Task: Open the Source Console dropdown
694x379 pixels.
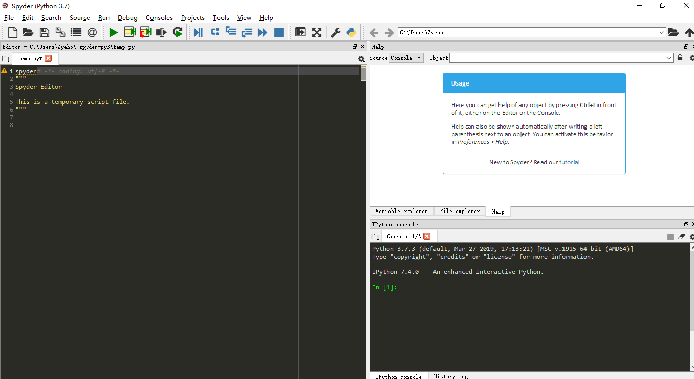Action: point(406,58)
